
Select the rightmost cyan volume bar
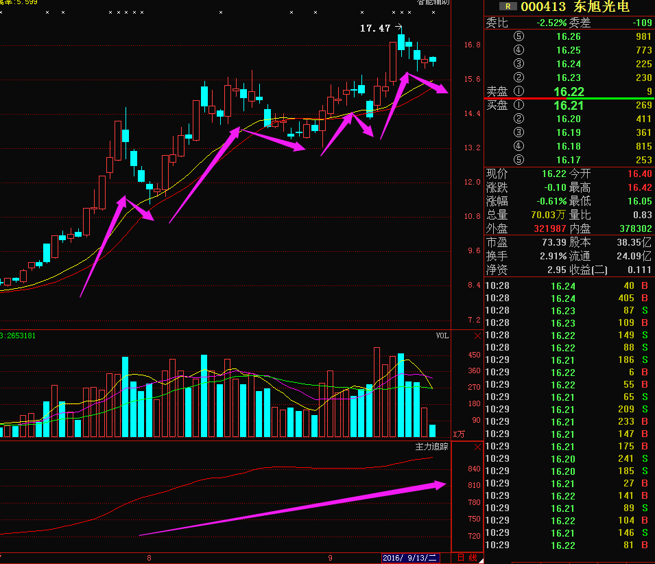432,431
